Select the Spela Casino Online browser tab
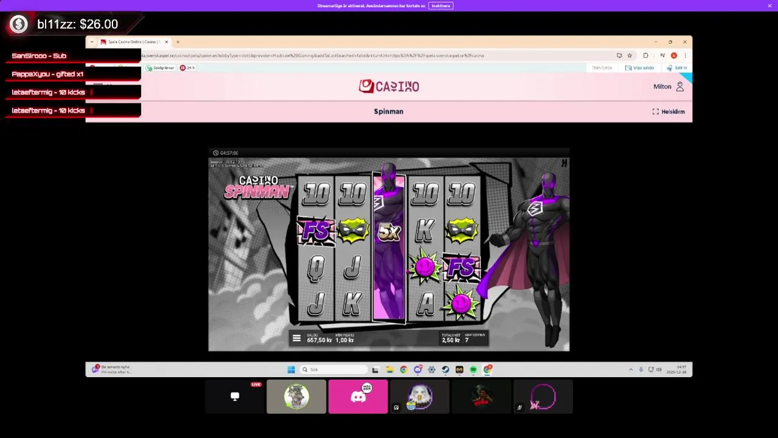Viewport: 778px width, 438px height. [134, 42]
